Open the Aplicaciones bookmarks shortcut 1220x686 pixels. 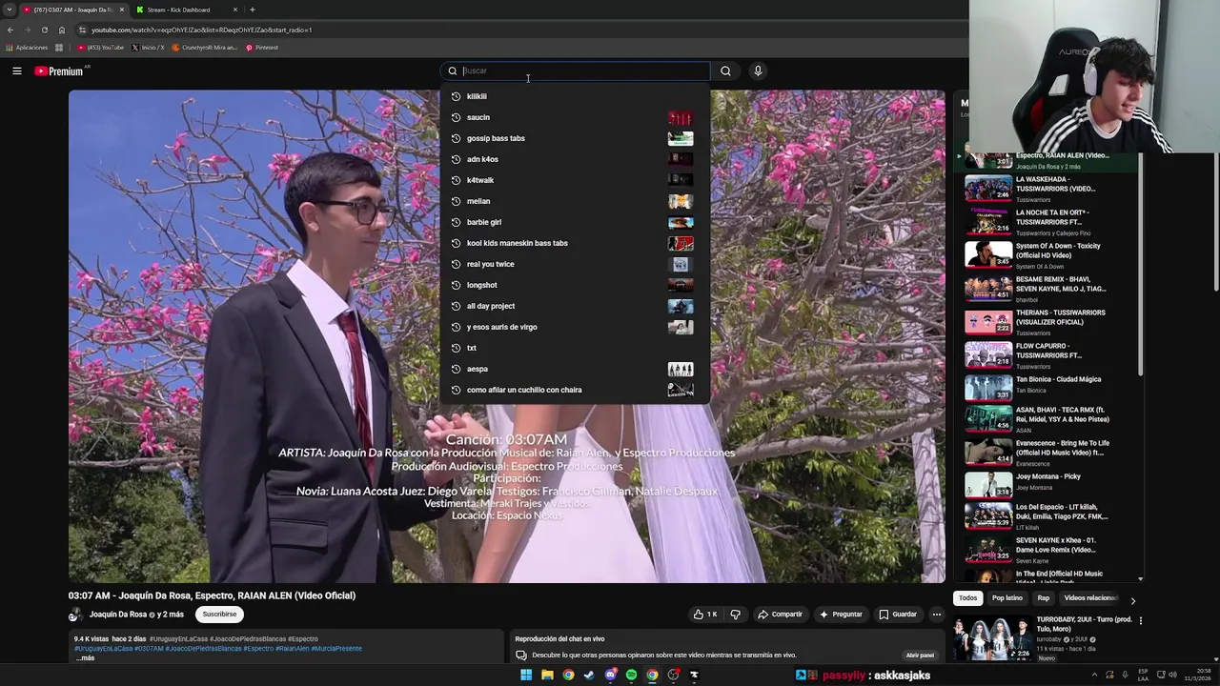(x=27, y=48)
